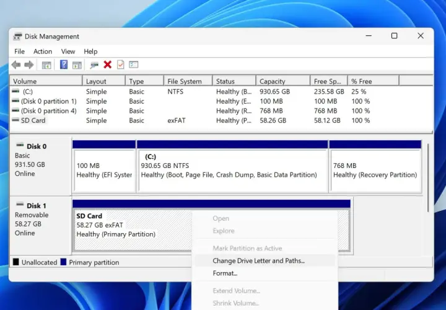Screen dimensions: 446x310
Task: Open the Action menu
Action: [43, 51]
